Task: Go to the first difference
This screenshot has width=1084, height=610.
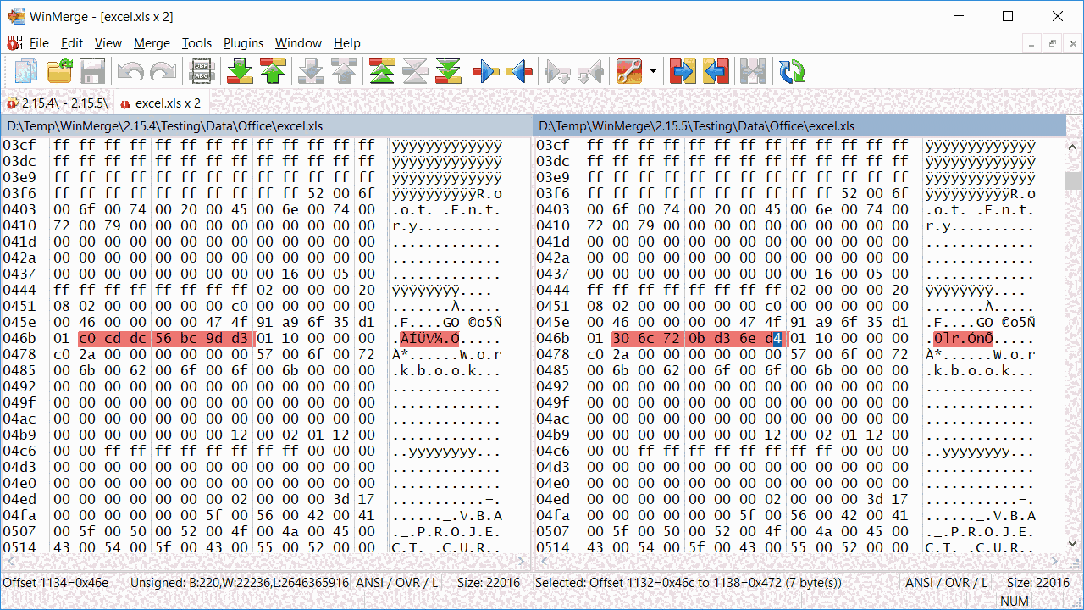Action: pyautogui.click(x=381, y=71)
